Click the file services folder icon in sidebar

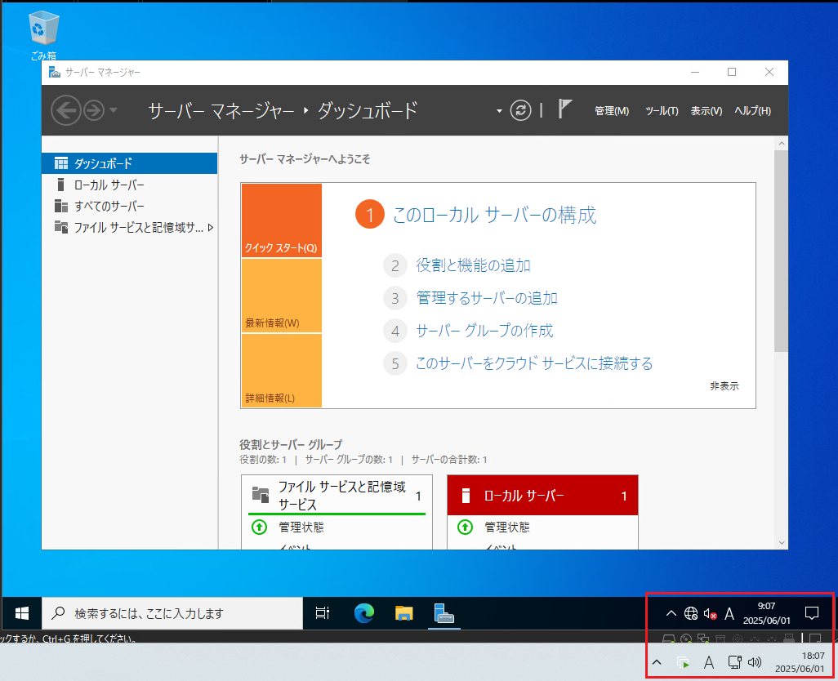point(61,227)
